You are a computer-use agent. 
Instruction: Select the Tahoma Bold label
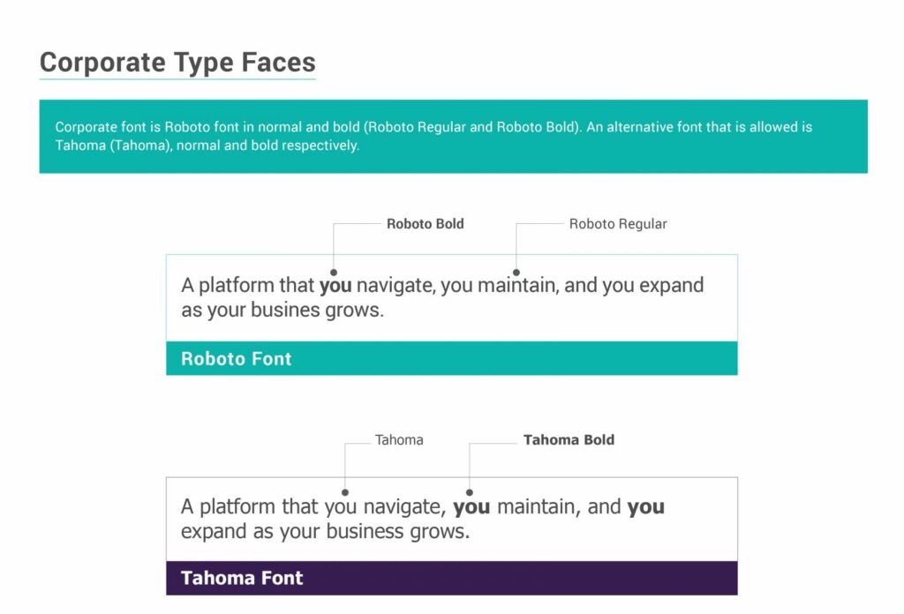569,440
